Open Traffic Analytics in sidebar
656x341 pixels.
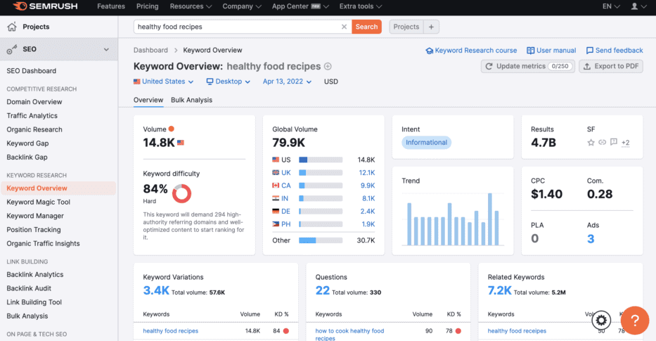32,116
